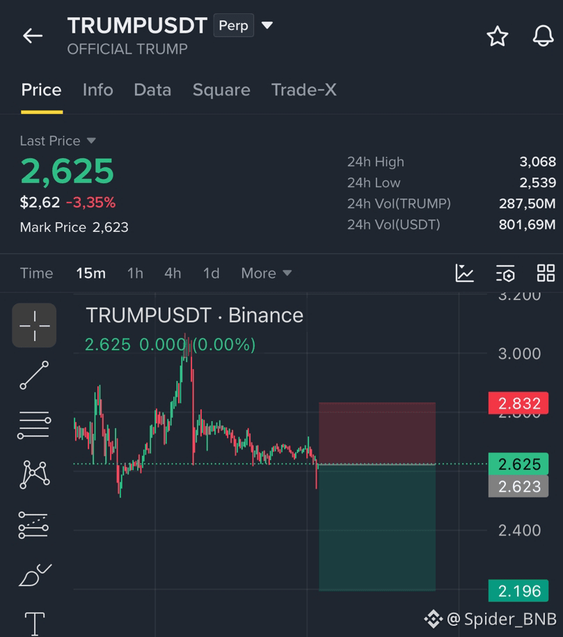563x637 pixels.
Task: Click the -3,35% change percentage
Action: (91, 203)
